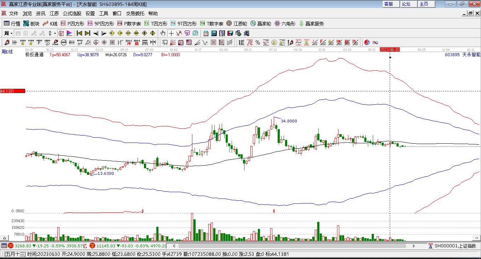Open the 江恩 menu
The height and width of the screenshot is (259, 481).
[54, 13]
